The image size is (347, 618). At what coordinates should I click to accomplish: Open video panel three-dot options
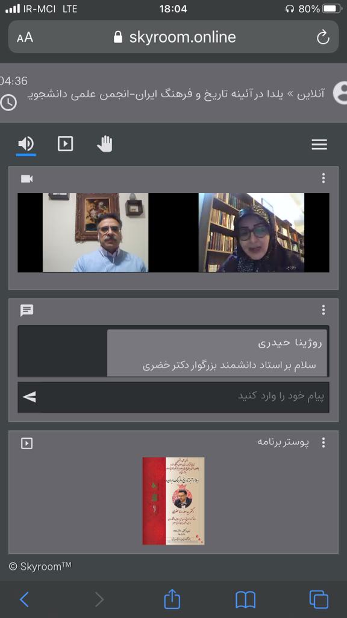(323, 179)
